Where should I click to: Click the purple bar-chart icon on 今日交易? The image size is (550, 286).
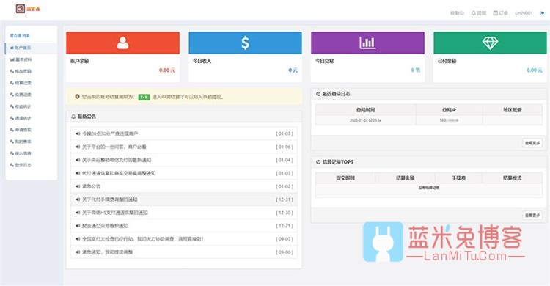[x=367, y=43]
